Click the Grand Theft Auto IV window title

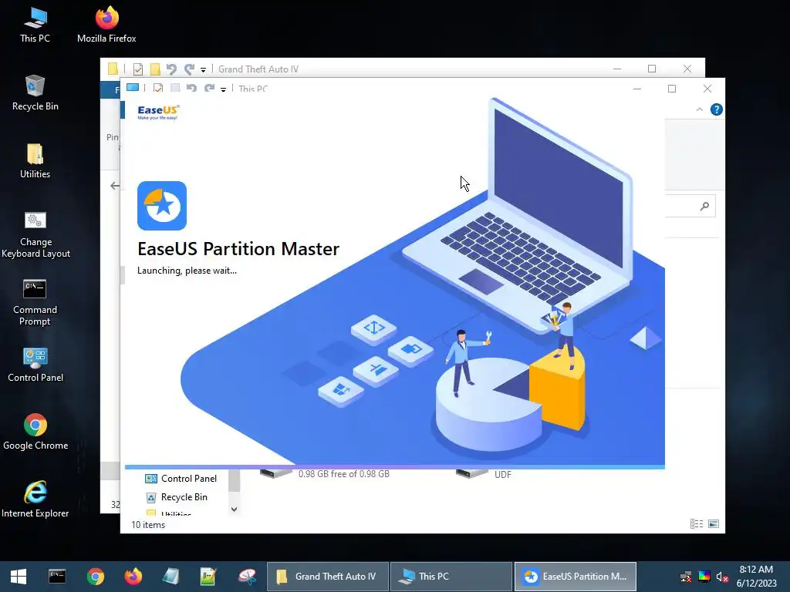click(x=258, y=69)
